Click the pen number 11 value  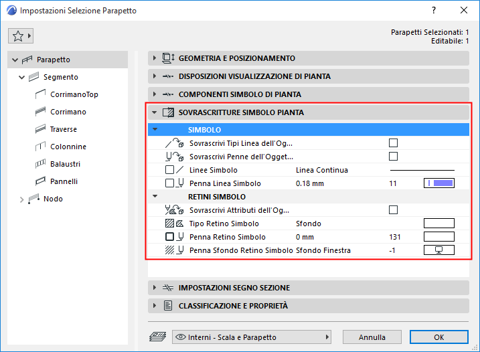pyautogui.click(x=393, y=183)
